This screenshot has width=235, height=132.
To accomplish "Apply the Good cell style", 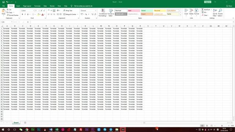I will pos(147,11).
